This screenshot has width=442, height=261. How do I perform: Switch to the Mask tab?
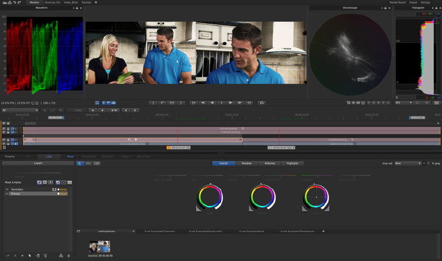tap(70, 156)
